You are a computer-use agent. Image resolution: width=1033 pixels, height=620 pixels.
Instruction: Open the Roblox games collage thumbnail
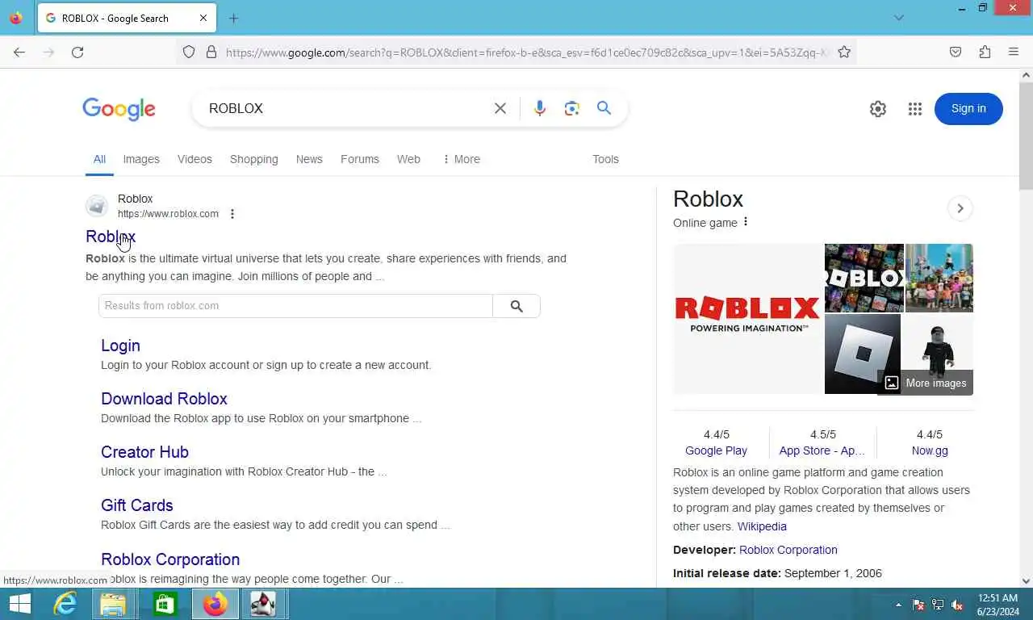[864, 278]
